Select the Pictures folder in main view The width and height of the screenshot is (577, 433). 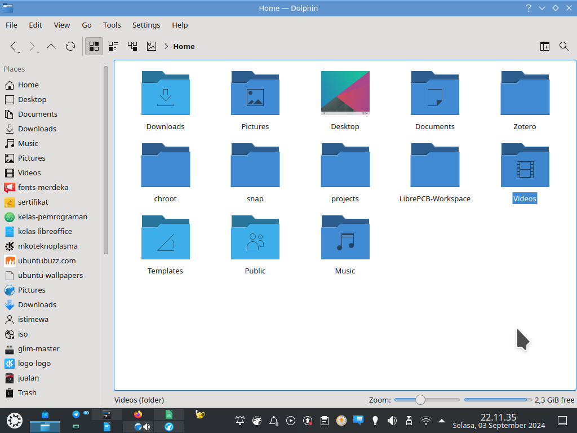coord(255,93)
